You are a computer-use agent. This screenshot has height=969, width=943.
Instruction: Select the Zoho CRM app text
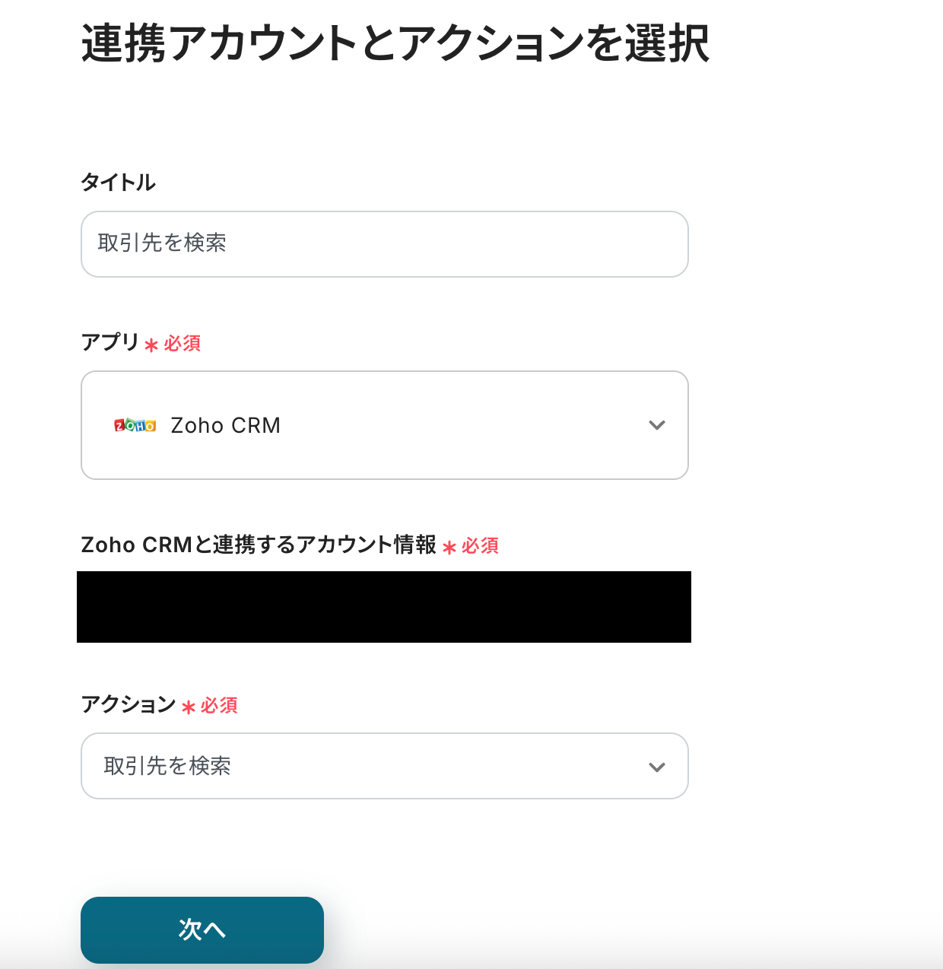tap(225, 425)
